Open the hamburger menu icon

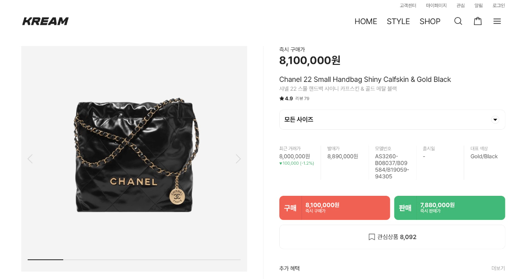[x=497, y=21]
